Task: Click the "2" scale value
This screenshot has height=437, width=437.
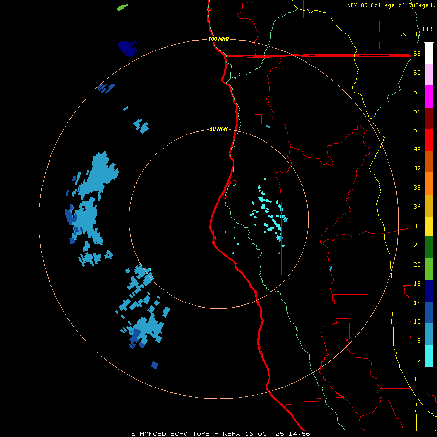Action: [x=419, y=360]
